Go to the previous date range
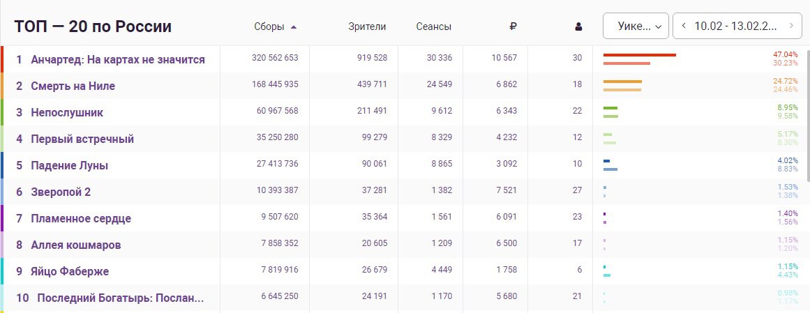Image resolution: width=810 pixels, height=313 pixels. point(684,26)
